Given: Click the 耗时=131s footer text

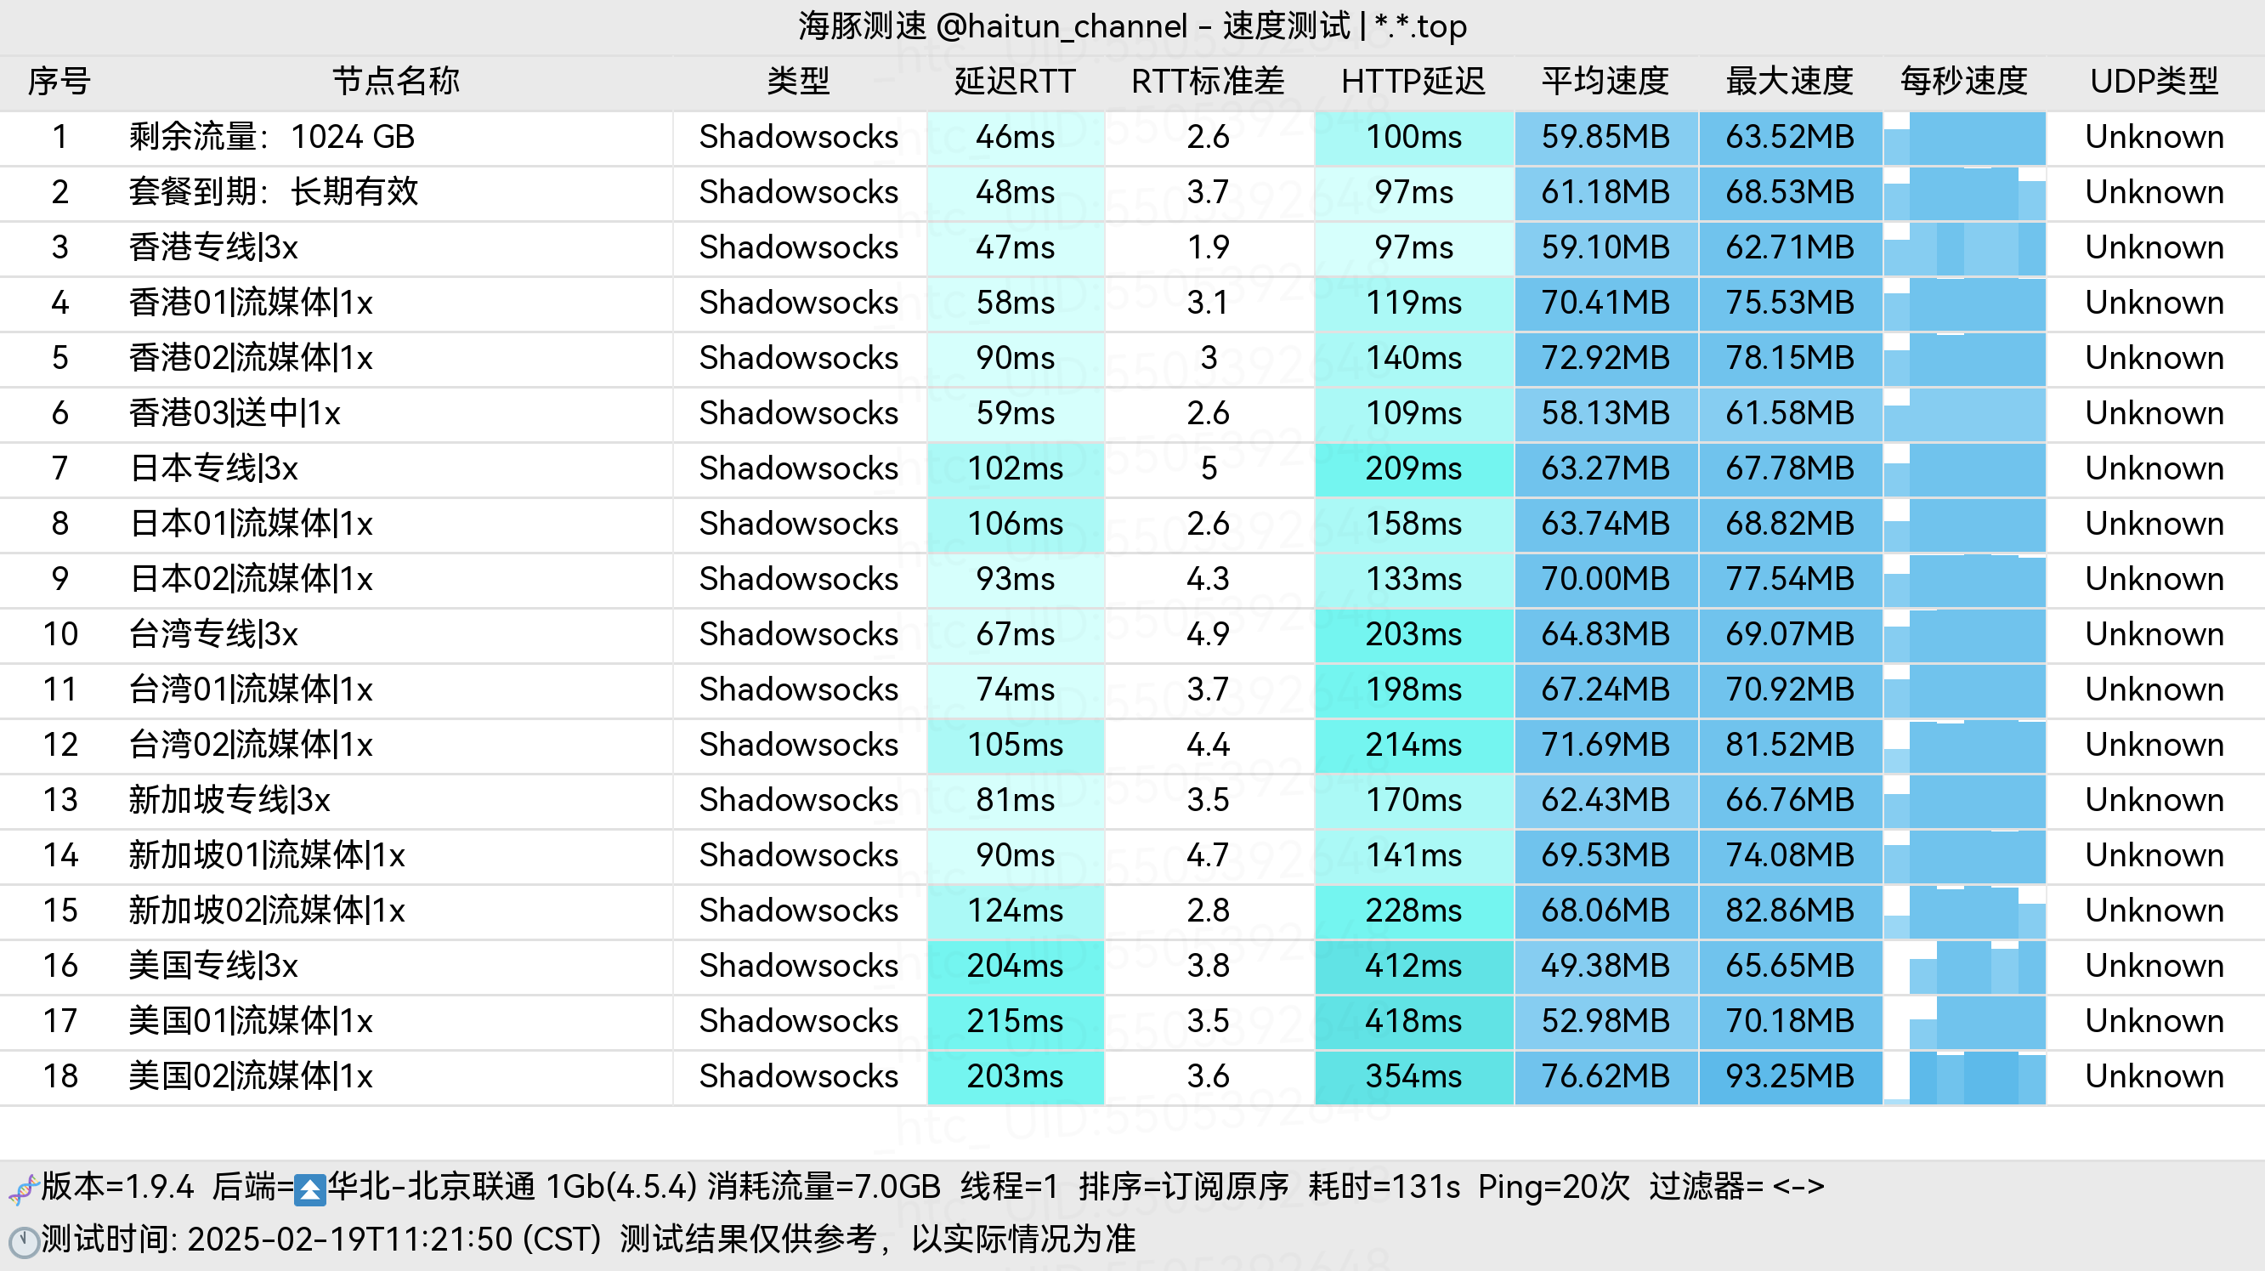Looking at the screenshot, I should pyautogui.click(x=1383, y=1187).
